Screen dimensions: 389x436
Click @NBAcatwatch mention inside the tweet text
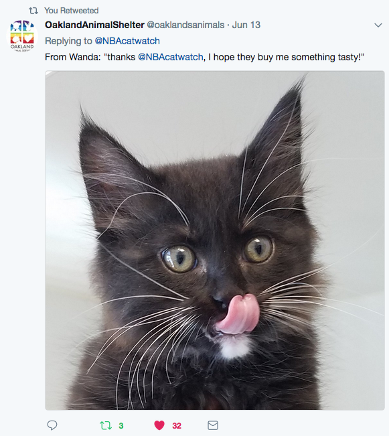pos(171,58)
